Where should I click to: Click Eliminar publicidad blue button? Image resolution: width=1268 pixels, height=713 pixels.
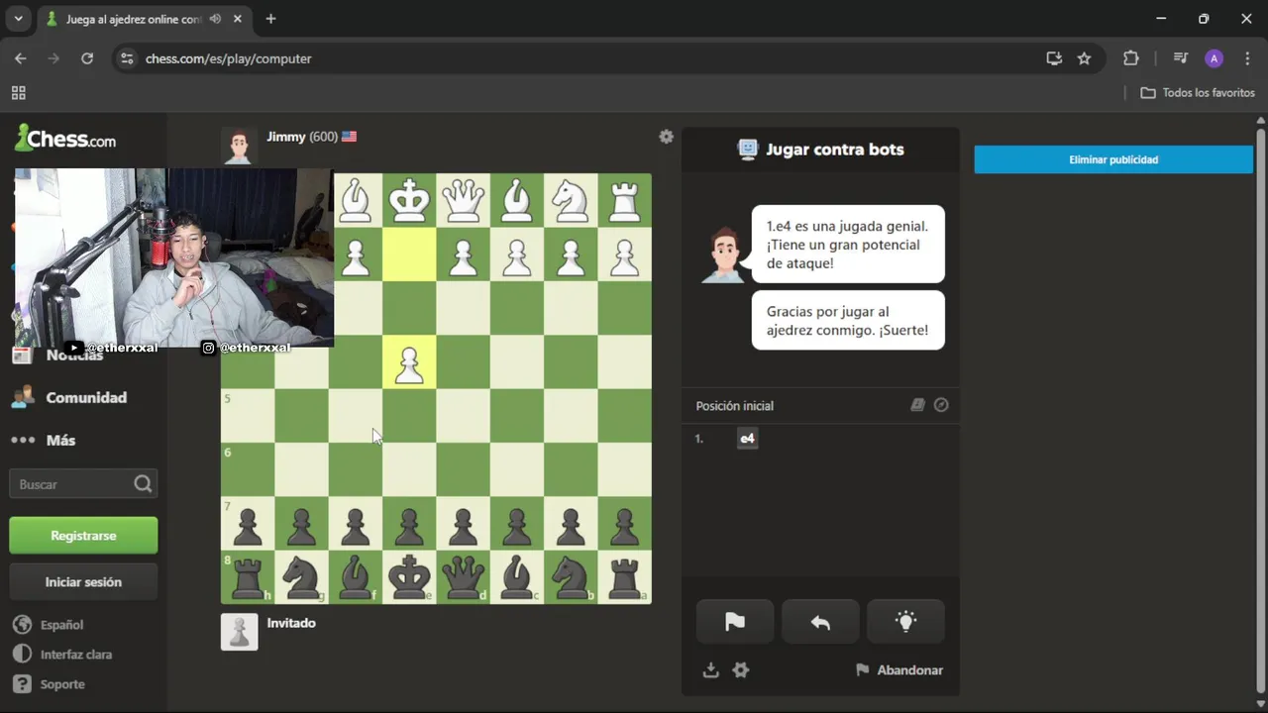pyautogui.click(x=1113, y=159)
